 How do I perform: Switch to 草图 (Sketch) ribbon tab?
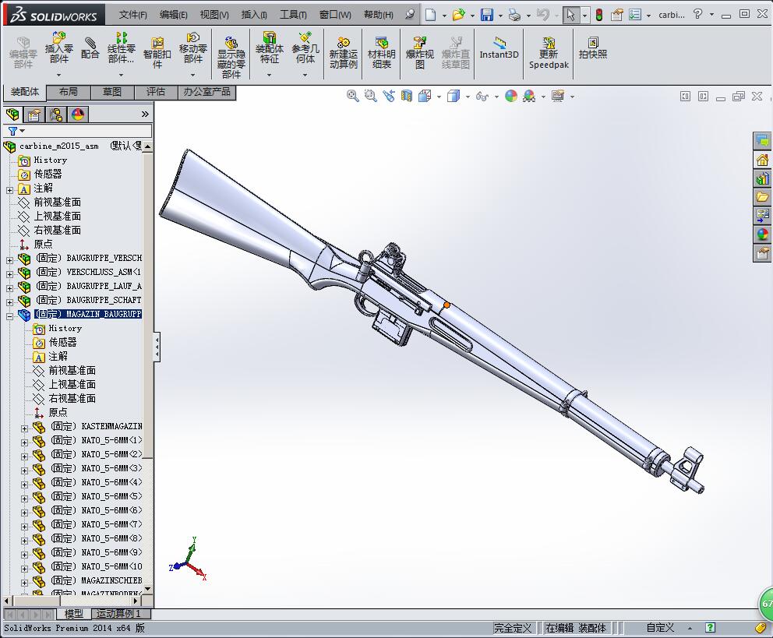[112, 92]
